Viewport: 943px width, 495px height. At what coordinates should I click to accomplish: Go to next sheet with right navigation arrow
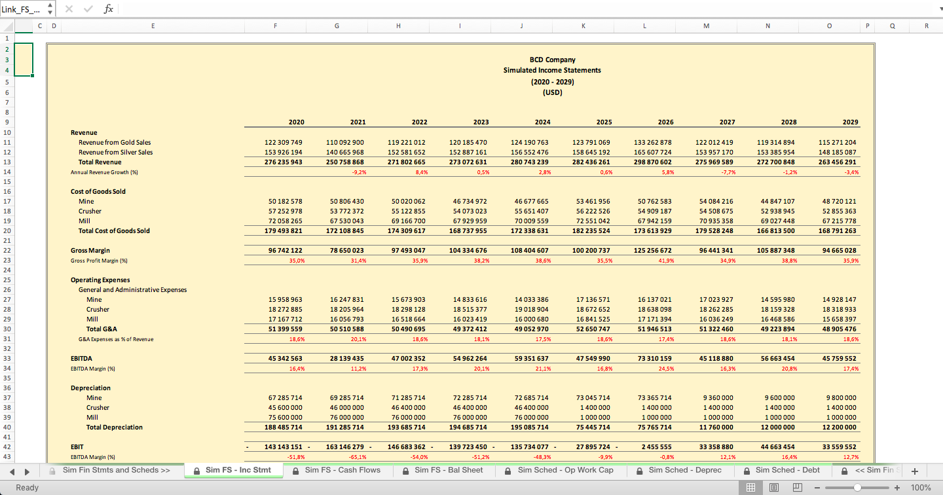click(27, 471)
